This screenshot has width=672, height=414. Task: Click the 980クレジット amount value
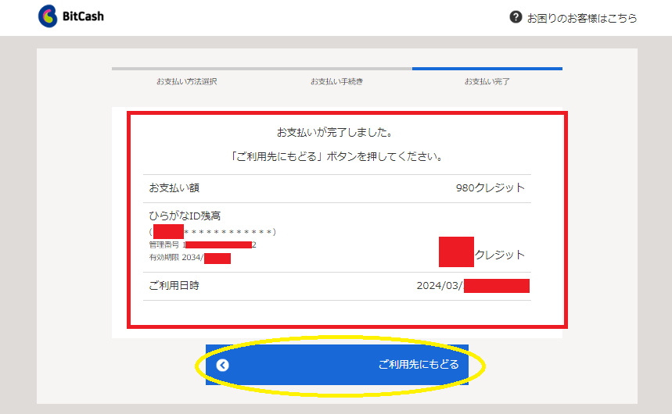point(491,187)
